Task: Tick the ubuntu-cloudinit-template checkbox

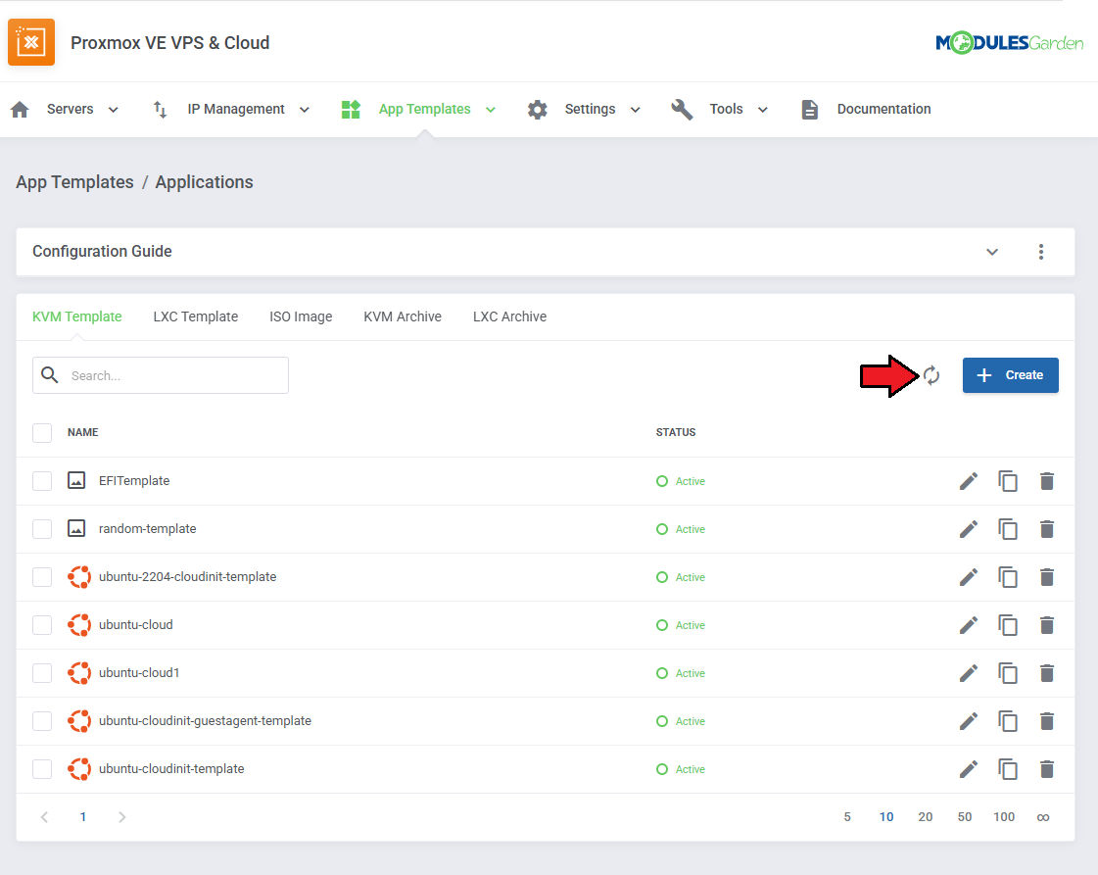Action: [42, 769]
